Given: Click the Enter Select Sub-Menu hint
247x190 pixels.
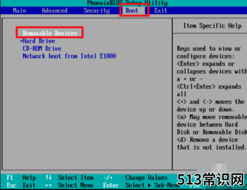Looking at the screenshot, I should 141,185.
